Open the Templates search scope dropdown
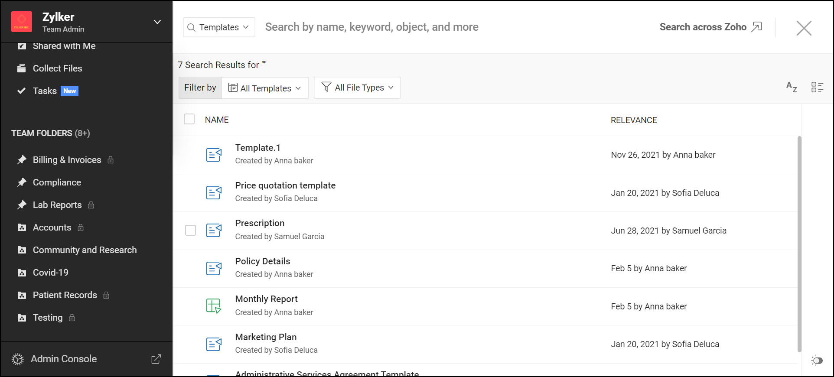 219,27
